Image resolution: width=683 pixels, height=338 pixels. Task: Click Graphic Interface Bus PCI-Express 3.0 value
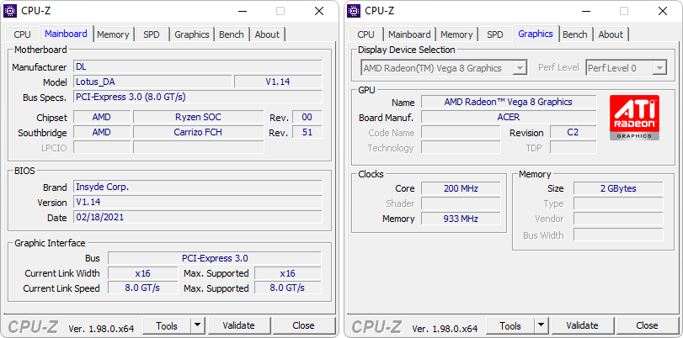pyautogui.click(x=215, y=258)
